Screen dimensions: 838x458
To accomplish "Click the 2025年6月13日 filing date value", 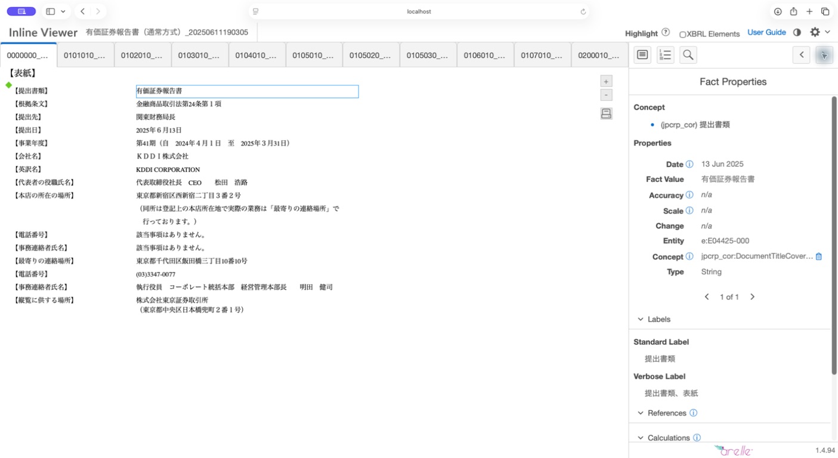I will [x=159, y=130].
